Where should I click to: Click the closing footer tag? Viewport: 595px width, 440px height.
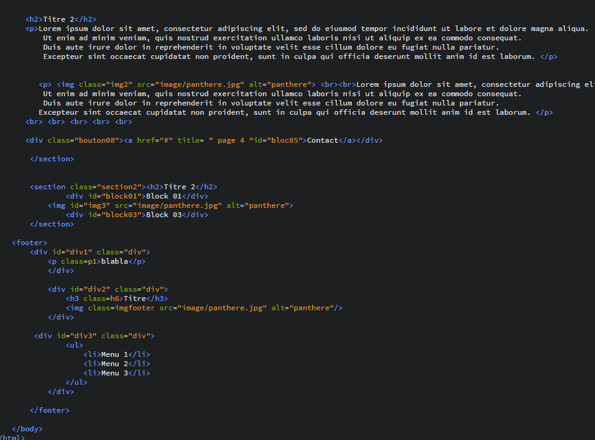pyautogui.click(x=50, y=410)
